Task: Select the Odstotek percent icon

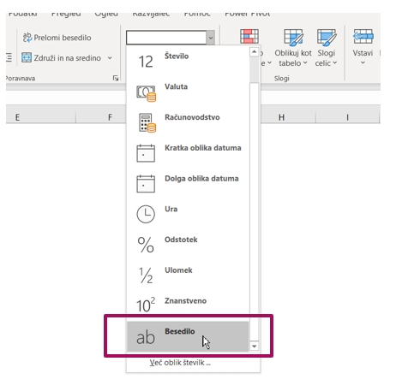Action: click(x=146, y=245)
